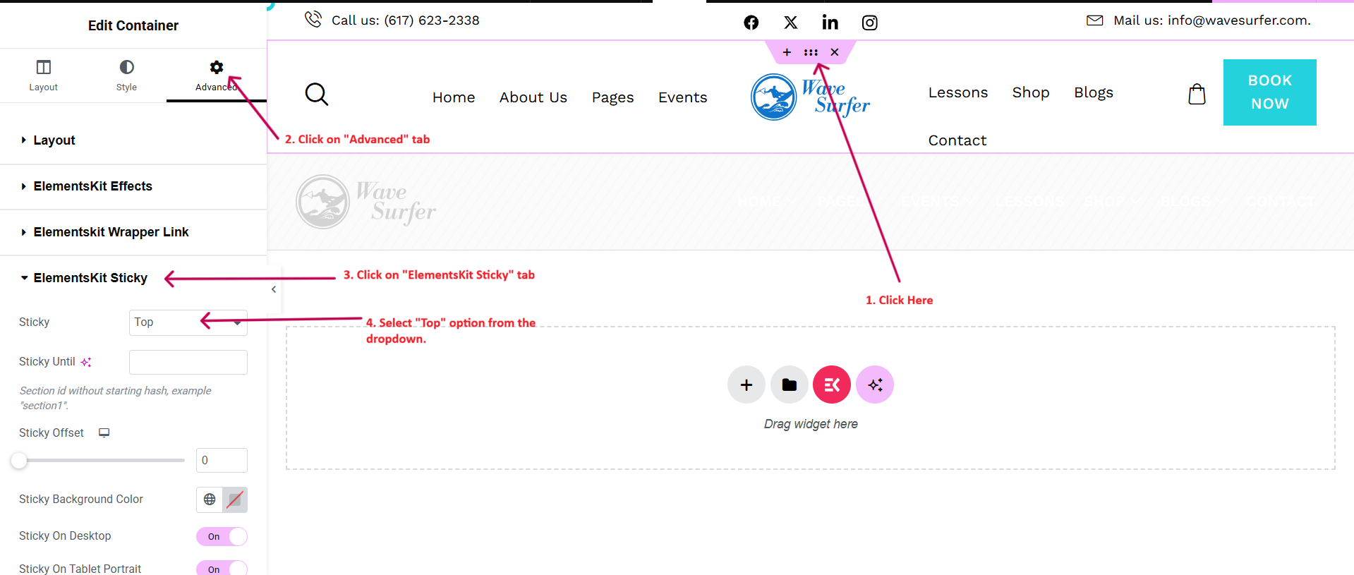
Task: Open the Events menu item
Action: click(682, 97)
